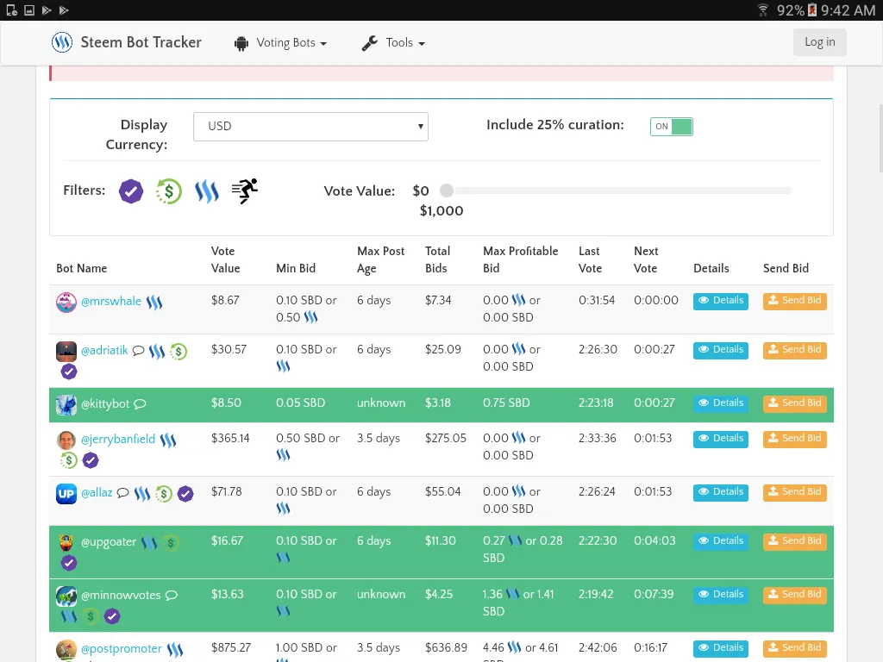Send Bid to @adriatik

click(794, 350)
